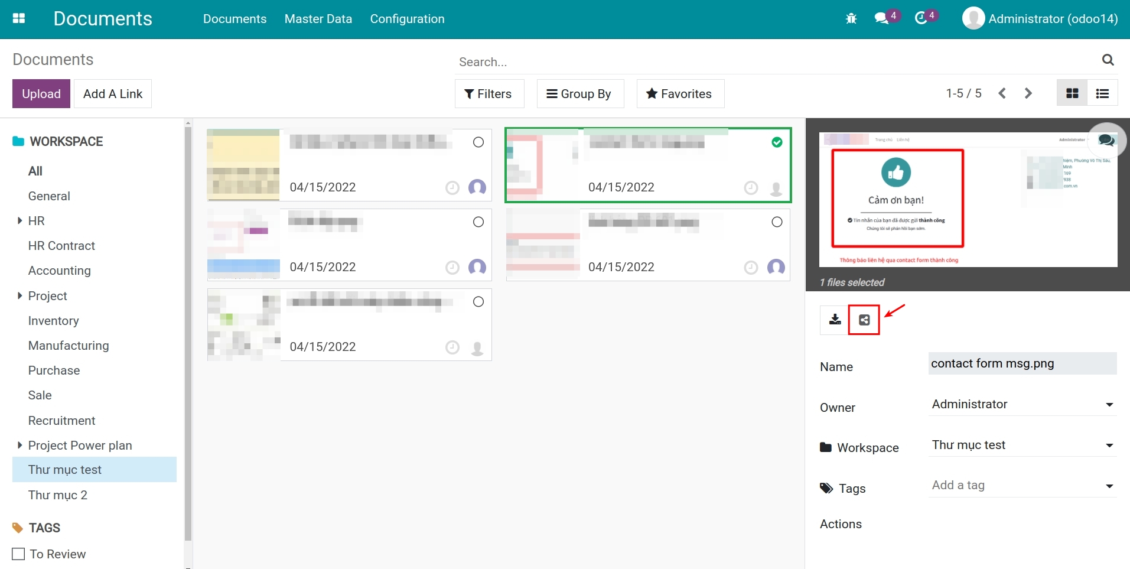Image resolution: width=1130 pixels, height=569 pixels.
Task: Download the selected file contact form msg.png
Action: pyautogui.click(x=834, y=319)
